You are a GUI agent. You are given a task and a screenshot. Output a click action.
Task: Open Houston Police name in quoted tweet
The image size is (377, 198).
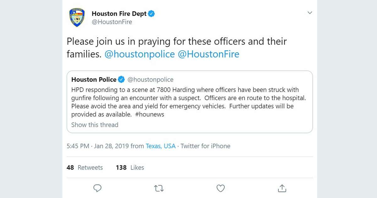coord(94,79)
